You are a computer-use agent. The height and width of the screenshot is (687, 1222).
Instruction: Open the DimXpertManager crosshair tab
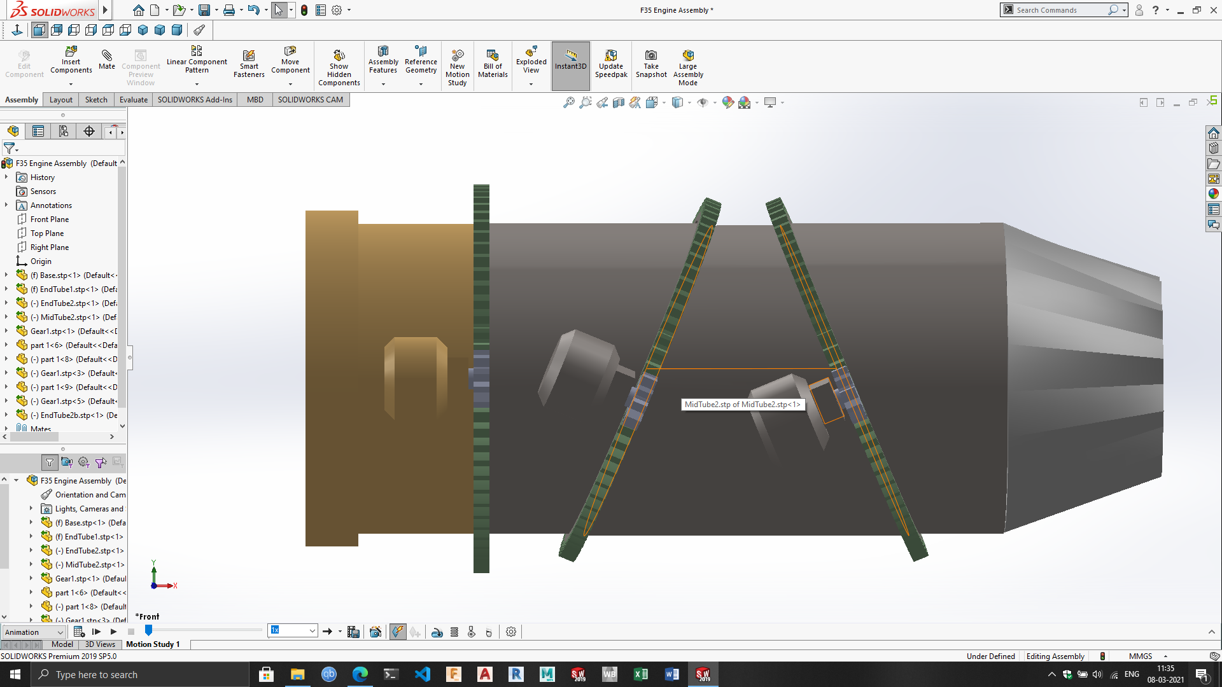[x=89, y=131]
